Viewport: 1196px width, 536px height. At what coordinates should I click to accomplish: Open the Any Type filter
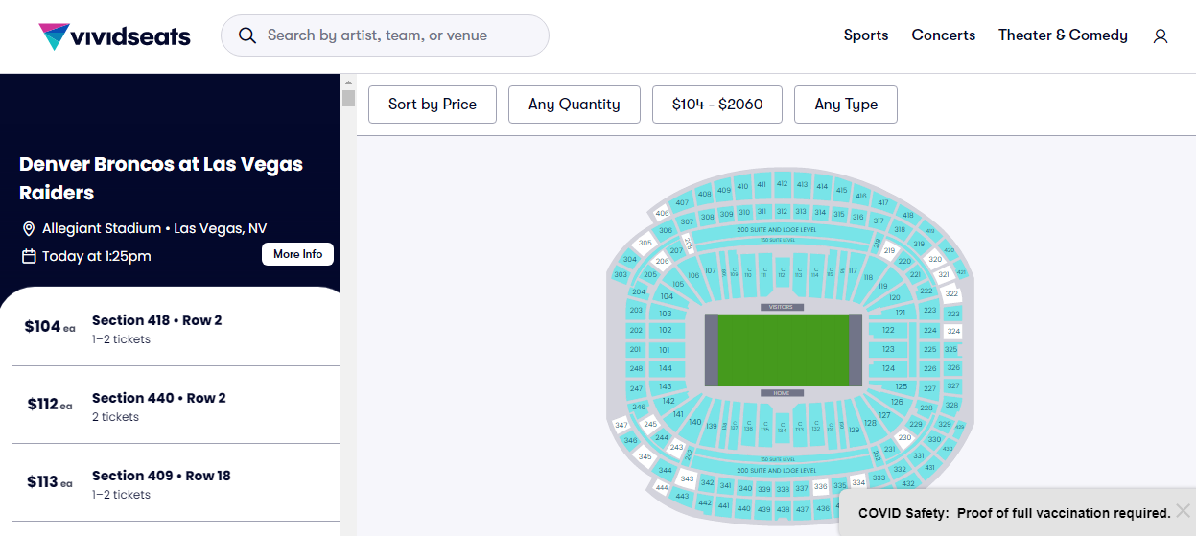(846, 105)
